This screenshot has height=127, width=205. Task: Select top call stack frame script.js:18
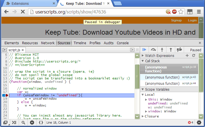(x=169, y=69)
